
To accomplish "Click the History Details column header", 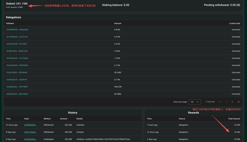I will coord(80,119).
